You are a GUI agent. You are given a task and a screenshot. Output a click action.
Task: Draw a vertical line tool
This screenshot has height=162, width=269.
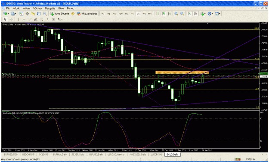pos(18,19)
